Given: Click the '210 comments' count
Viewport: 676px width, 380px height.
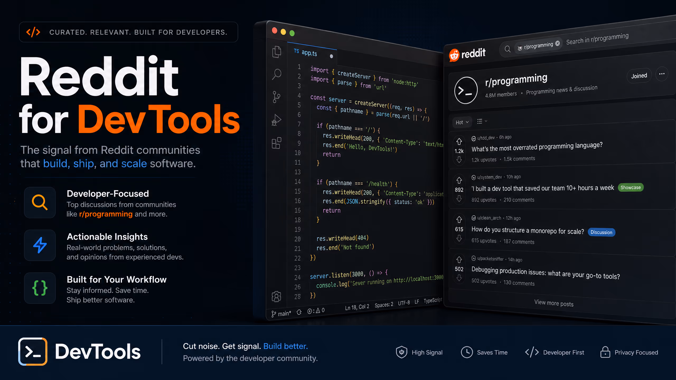Looking at the screenshot, I should point(519,200).
